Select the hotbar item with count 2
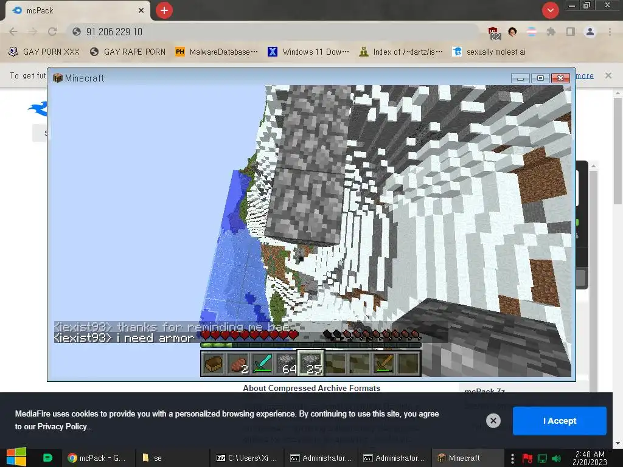The width and height of the screenshot is (623, 467). coord(238,364)
